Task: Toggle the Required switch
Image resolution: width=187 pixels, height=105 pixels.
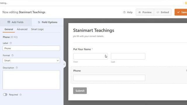Action: (5, 94)
